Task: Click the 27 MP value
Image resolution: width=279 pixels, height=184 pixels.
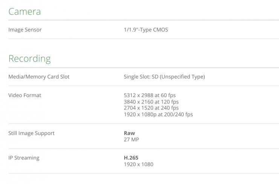Action: click(x=132, y=140)
